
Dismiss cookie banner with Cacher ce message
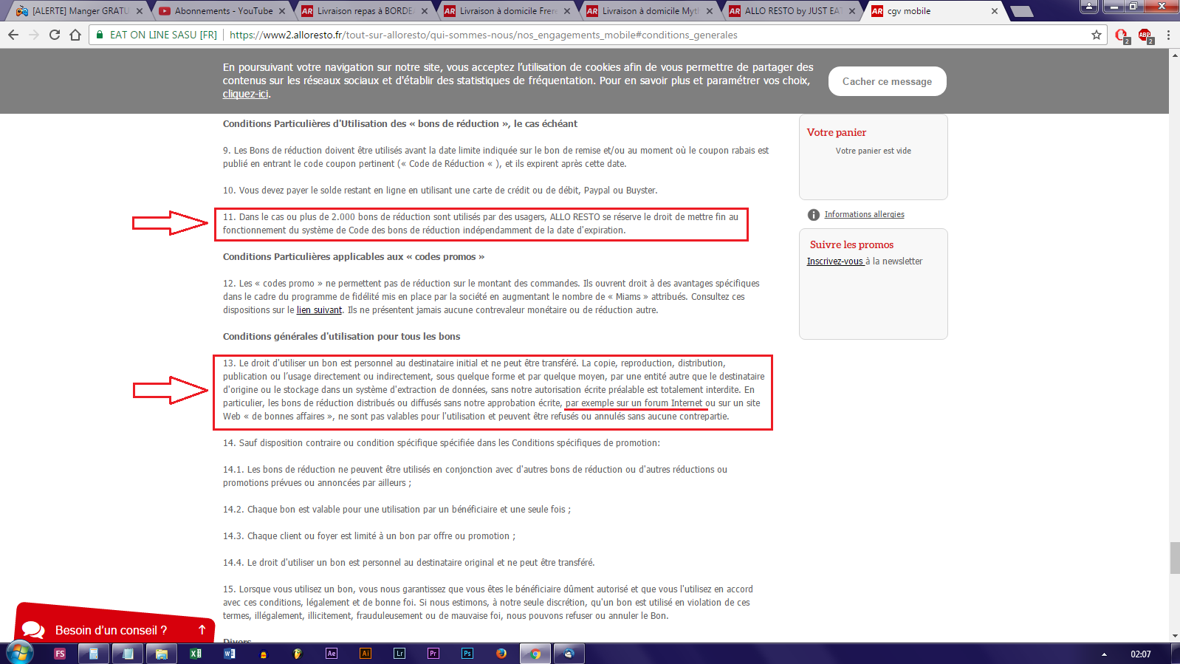click(887, 81)
